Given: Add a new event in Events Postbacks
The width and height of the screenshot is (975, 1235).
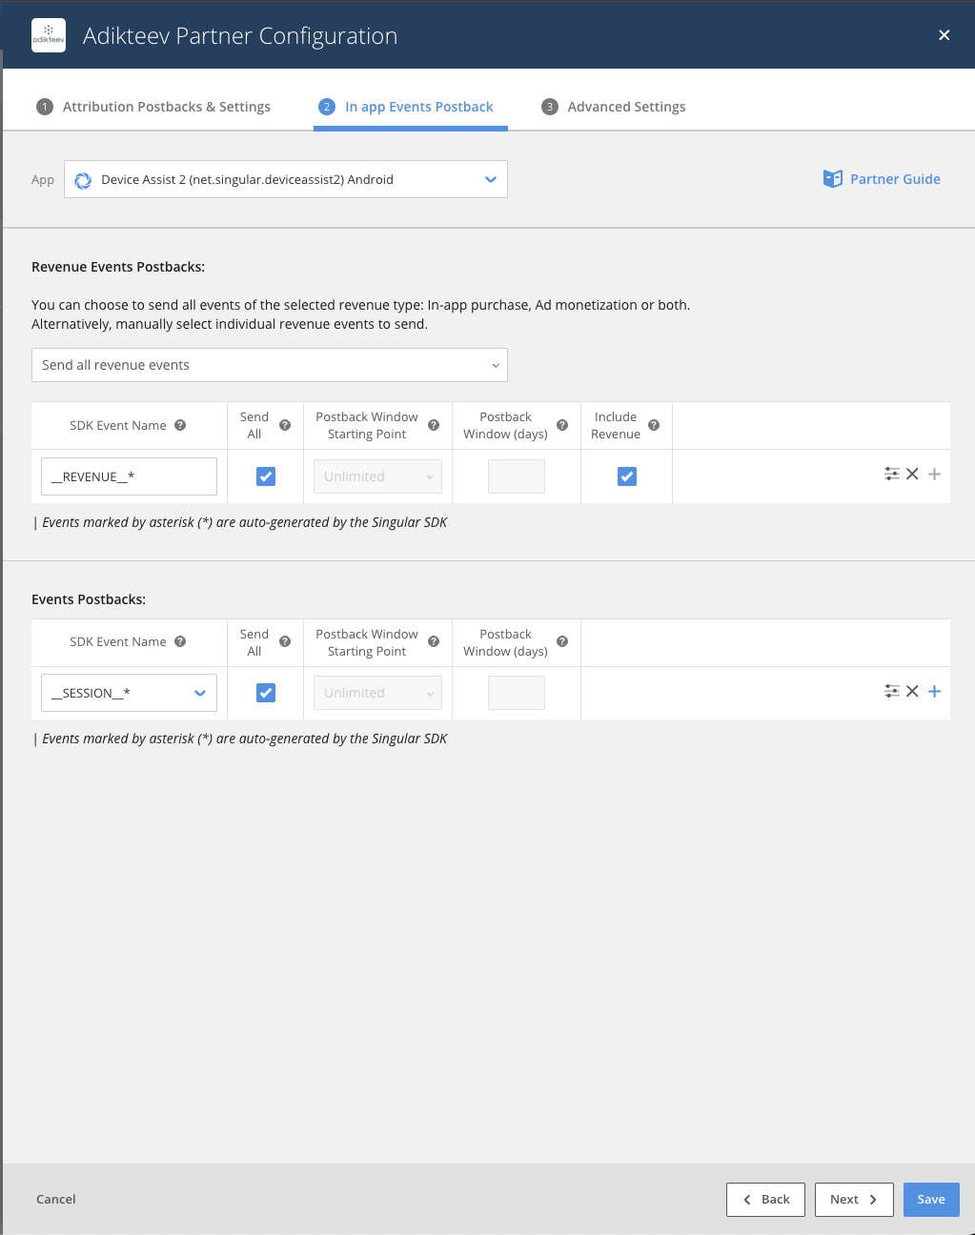Looking at the screenshot, I should [x=934, y=691].
